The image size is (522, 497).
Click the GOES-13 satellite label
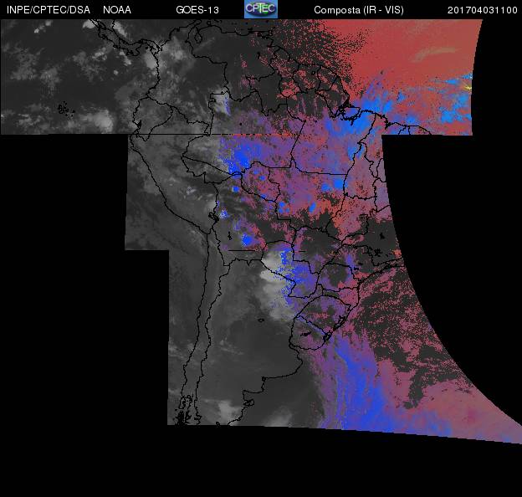197,10
